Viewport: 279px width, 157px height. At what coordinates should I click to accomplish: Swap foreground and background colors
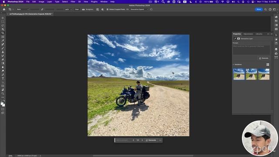tap(4, 101)
